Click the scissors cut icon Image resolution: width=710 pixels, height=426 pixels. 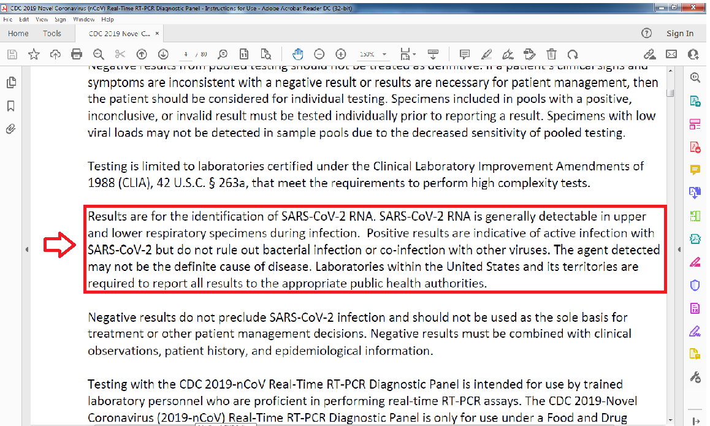click(x=120, y=55)
